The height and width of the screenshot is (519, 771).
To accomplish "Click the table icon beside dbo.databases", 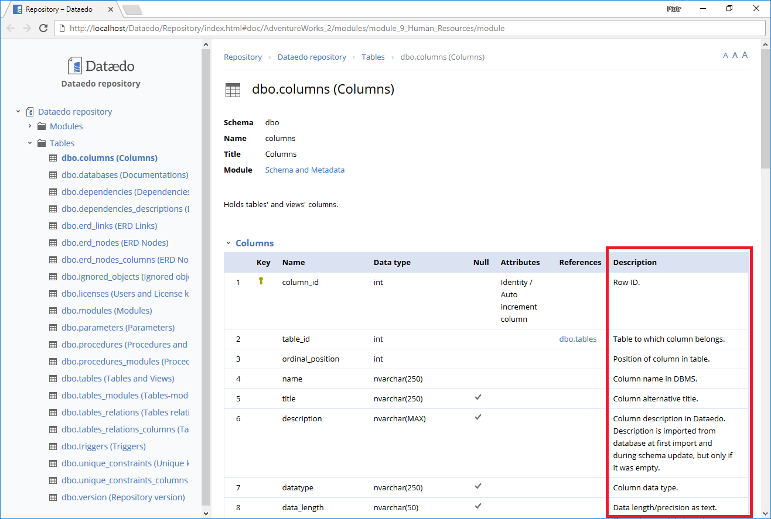I will [x=53, y=175].
